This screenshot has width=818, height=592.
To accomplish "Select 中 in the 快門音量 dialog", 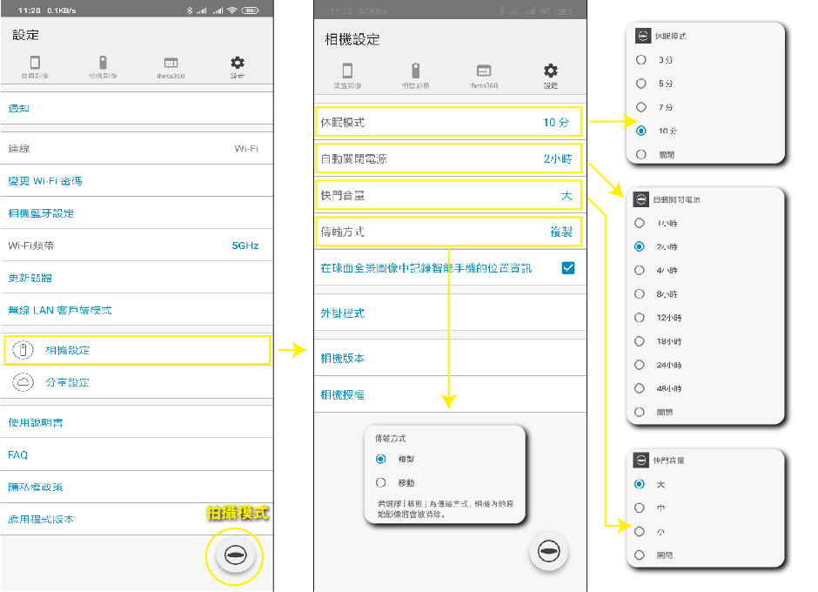I will coord(640,508).
